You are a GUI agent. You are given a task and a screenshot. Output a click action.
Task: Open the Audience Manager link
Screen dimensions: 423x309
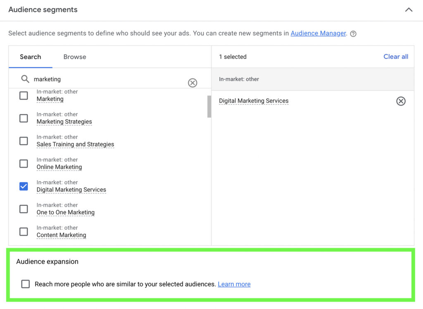(x=318, y=33)
